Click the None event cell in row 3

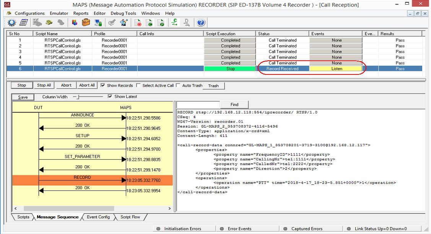(x=337, y=52)
